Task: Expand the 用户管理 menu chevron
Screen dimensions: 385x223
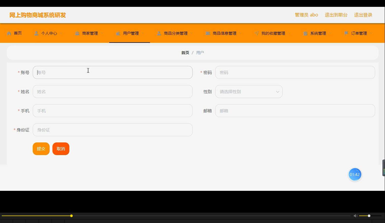Action: [143, 33]
